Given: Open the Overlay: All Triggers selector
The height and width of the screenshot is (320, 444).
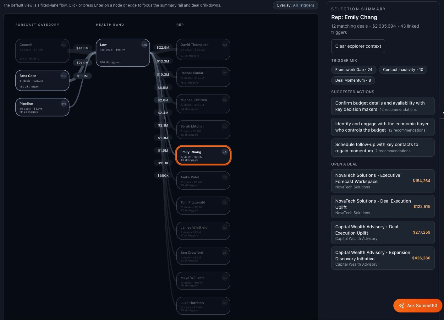Looking at the screenshot, I should (x=295, y=5).
